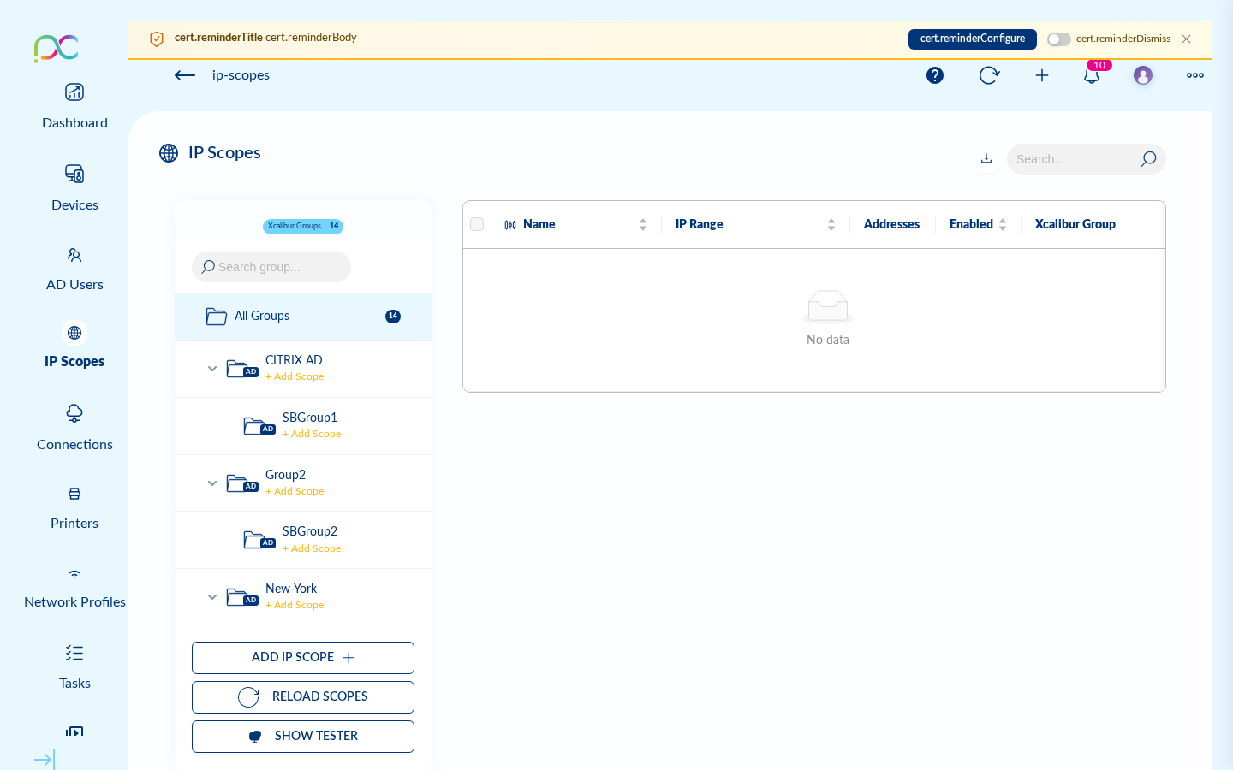The image size is (1233, 770).
Task: Check the select-all table checkbox
Action: point(477,224)
